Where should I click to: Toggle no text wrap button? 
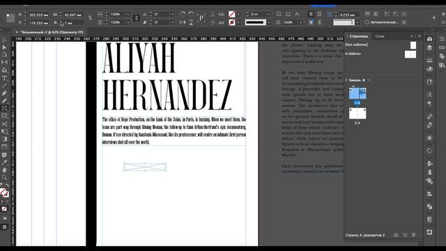click(311, 14)
